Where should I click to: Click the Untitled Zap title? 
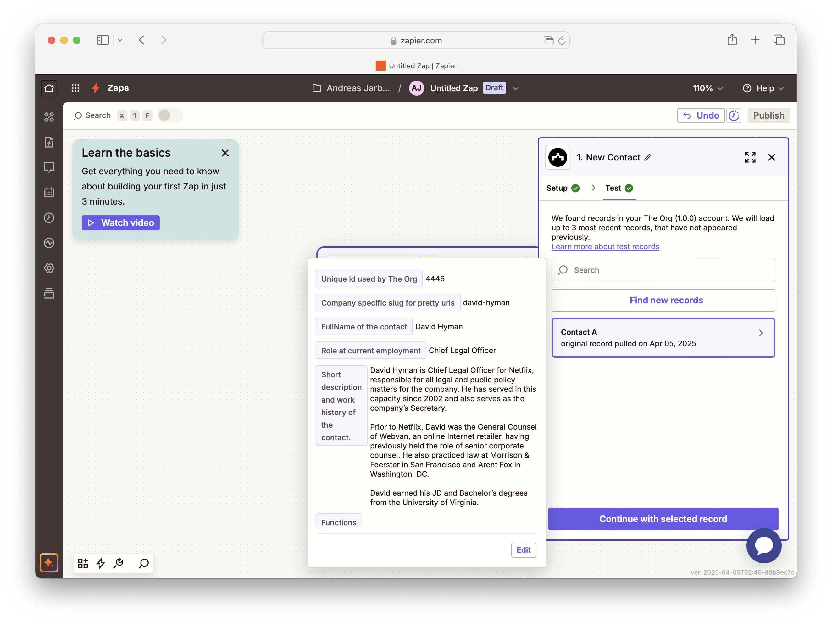coord(454,88)
